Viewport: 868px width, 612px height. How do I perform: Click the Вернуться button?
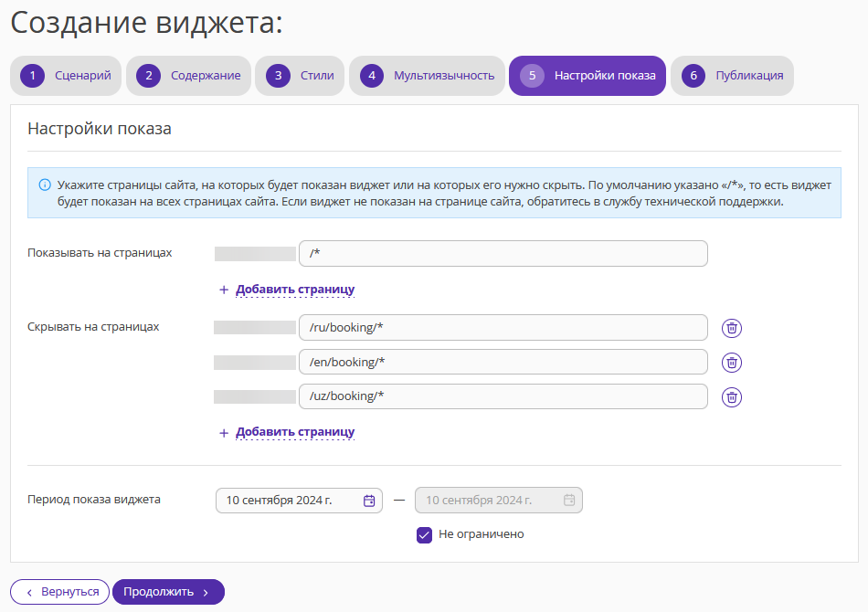(59, 592)
